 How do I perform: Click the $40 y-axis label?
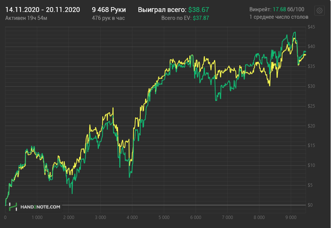point(311,47)
